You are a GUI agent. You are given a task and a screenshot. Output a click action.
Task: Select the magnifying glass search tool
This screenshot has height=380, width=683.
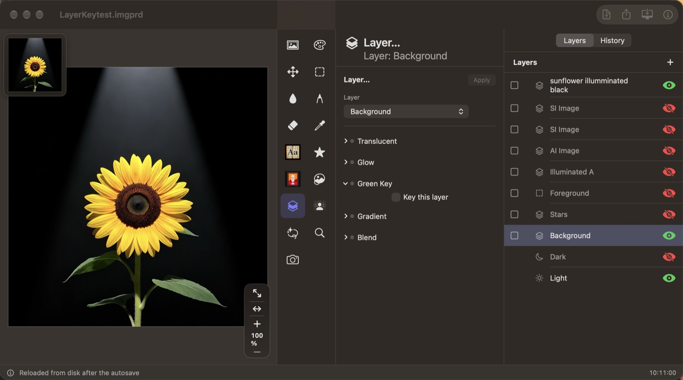pos(320,233)
